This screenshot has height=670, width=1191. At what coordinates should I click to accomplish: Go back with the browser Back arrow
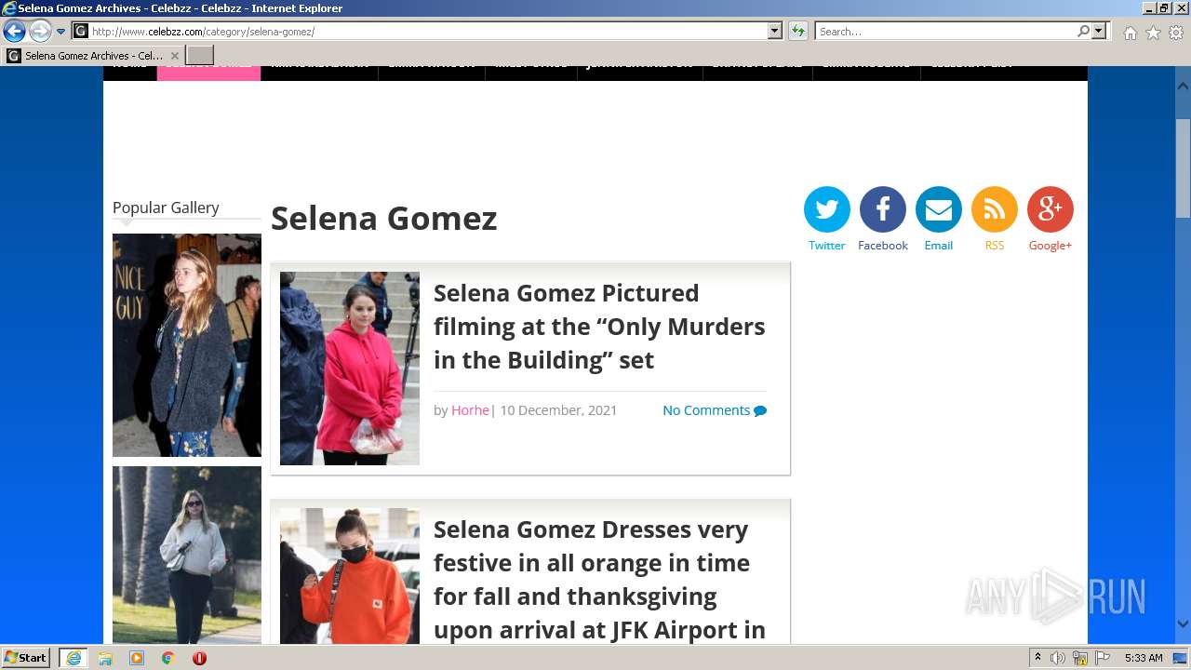[x=14, y=31]
